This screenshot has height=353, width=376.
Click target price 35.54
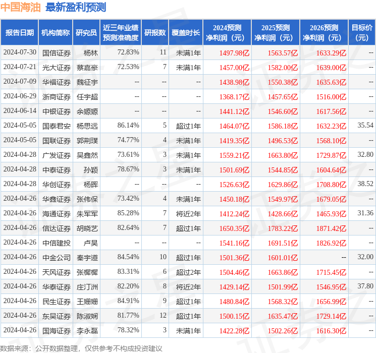point(365,126)
